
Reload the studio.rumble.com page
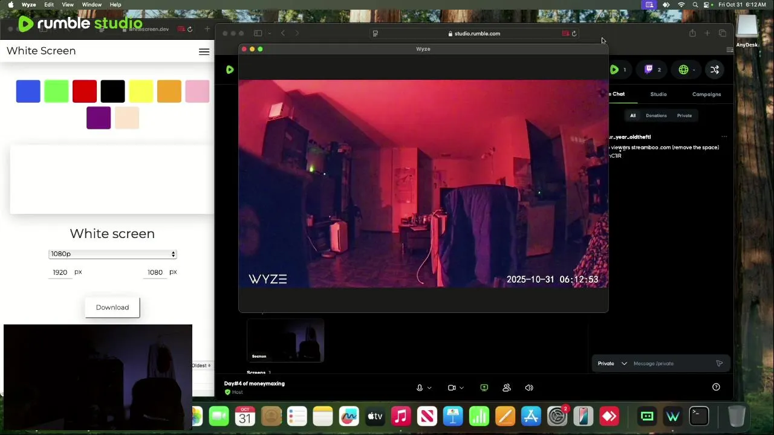click(x=574, y=34)
